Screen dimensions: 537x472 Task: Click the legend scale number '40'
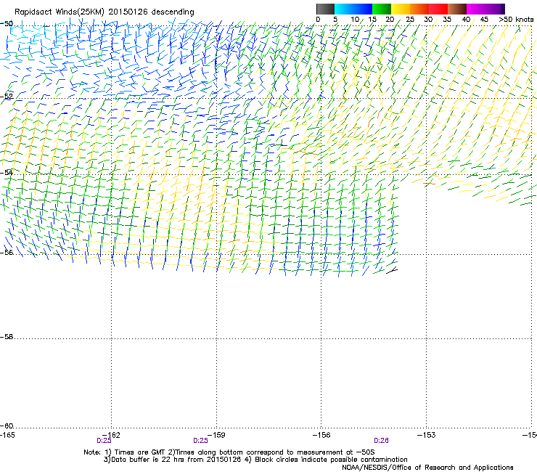point(466,20)
